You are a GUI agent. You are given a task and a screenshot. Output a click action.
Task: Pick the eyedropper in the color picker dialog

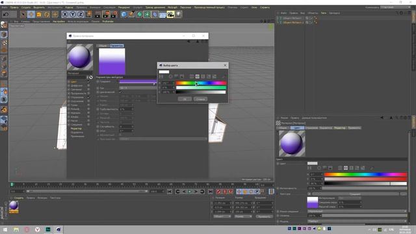pos(224,77)
